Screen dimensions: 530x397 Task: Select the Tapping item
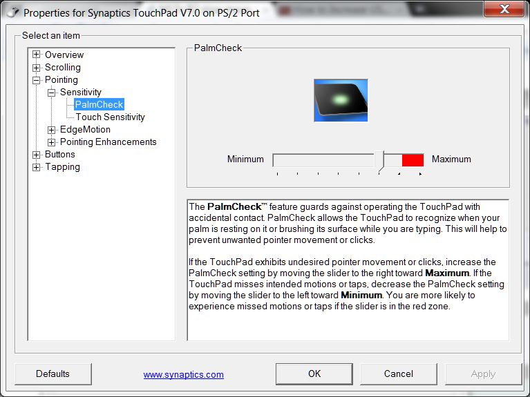tap(62, 167)
